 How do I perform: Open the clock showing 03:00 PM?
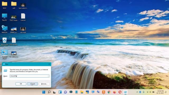tap(160, 92)
